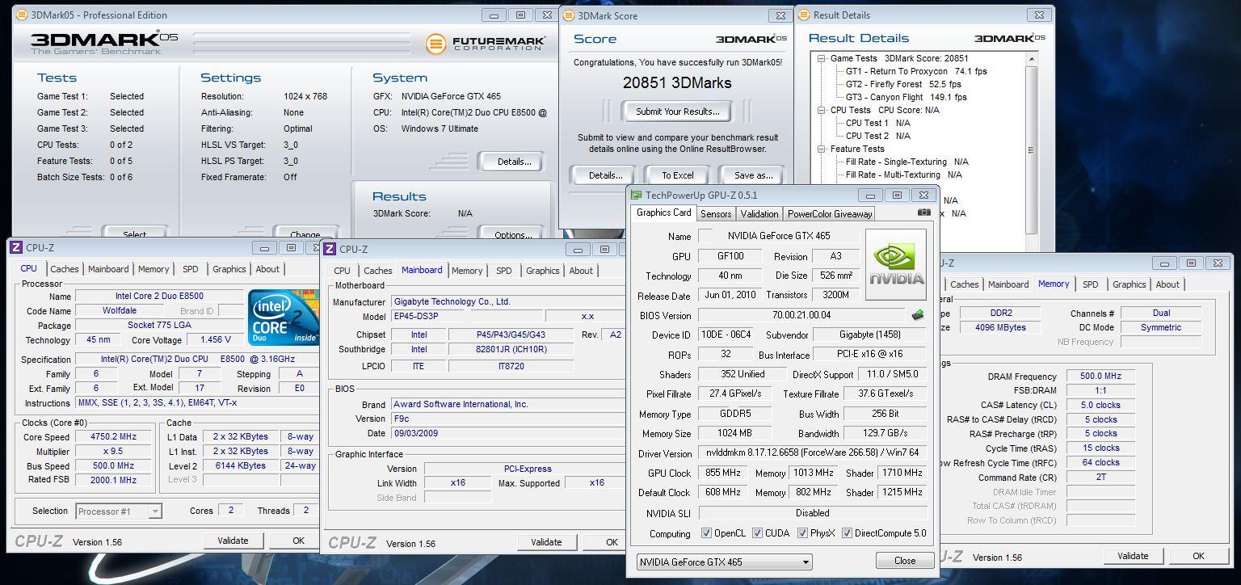The image size is (1241, 585).
Task: Toggle the DirectCompute 5.0 checkbox
Action: click(x=847, y=533)
